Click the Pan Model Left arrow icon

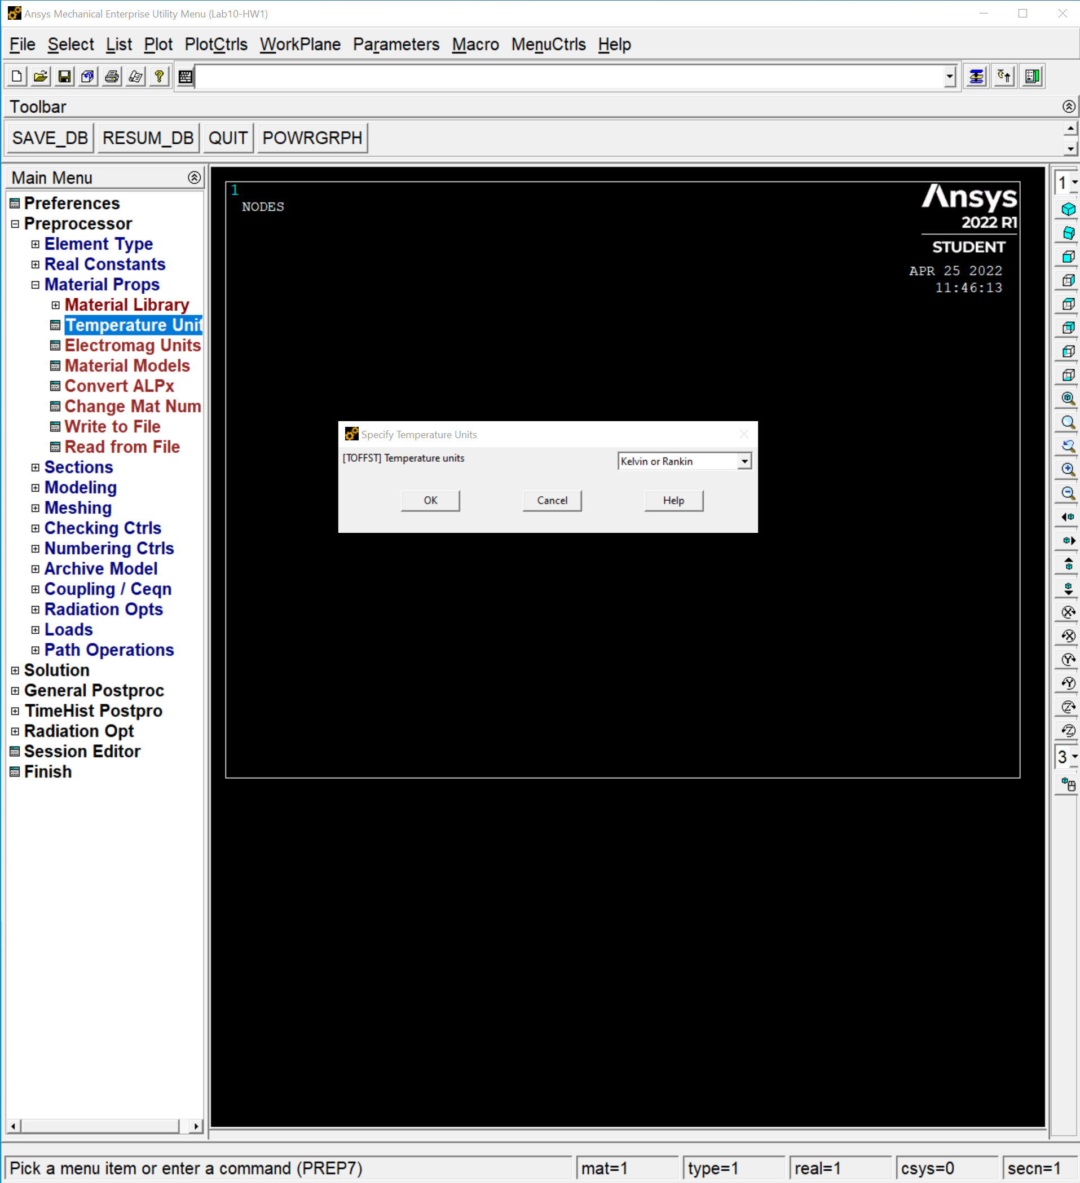pyautogui.click(x=1068, y=517)
